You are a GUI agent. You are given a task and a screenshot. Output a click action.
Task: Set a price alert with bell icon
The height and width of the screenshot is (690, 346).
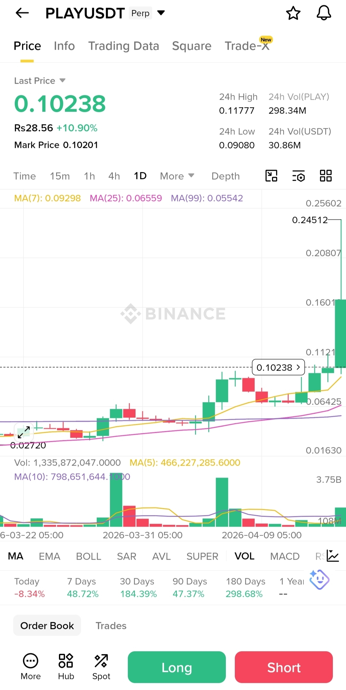tap(324, 13)
